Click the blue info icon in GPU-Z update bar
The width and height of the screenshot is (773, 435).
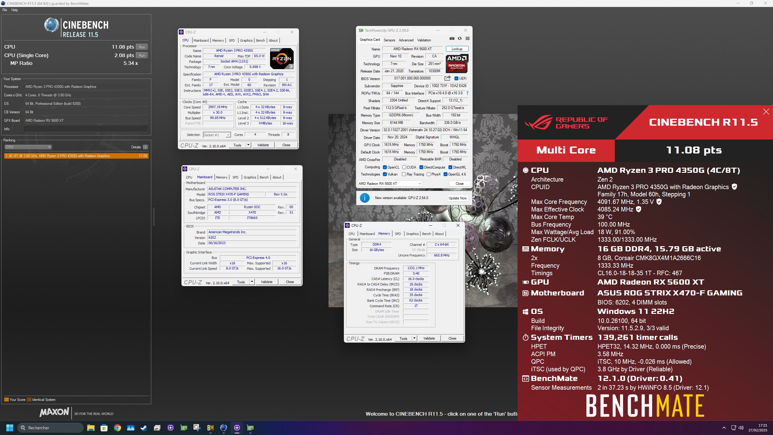[364, 198]
